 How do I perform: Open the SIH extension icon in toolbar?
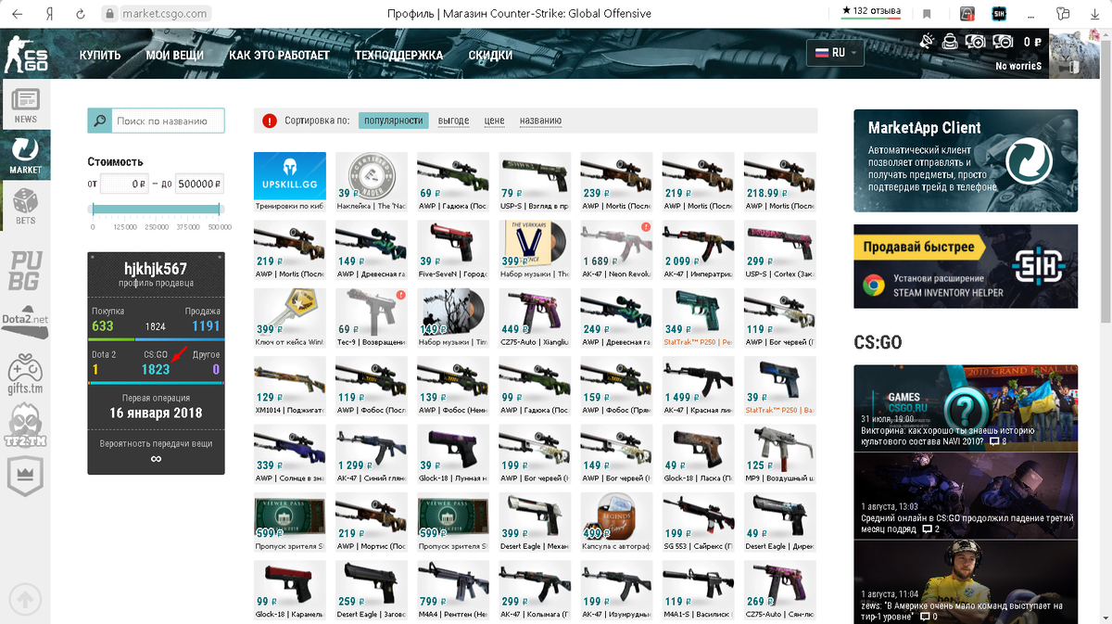(x=999, y=14)
